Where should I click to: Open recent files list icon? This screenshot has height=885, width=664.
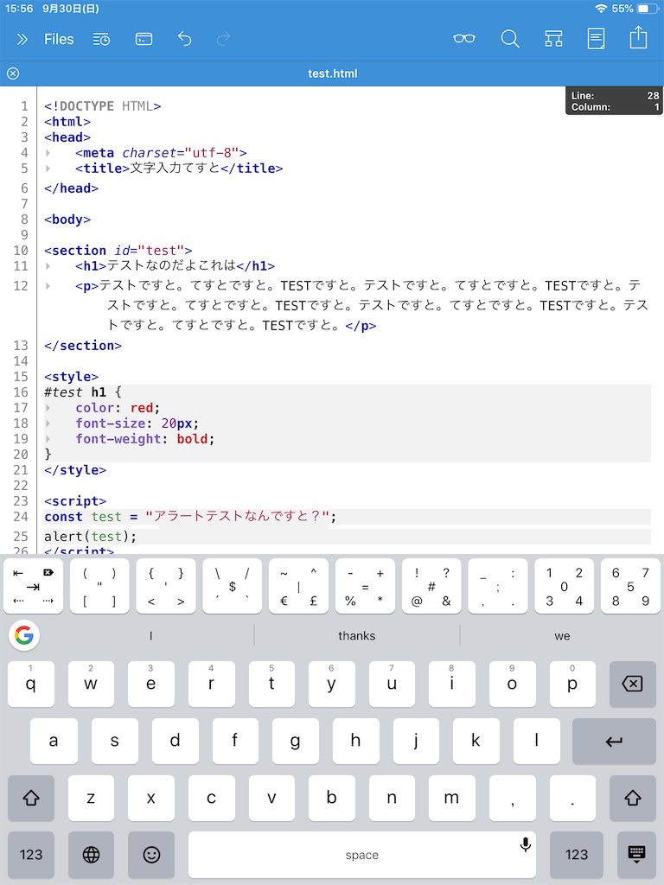coord(102,39)
